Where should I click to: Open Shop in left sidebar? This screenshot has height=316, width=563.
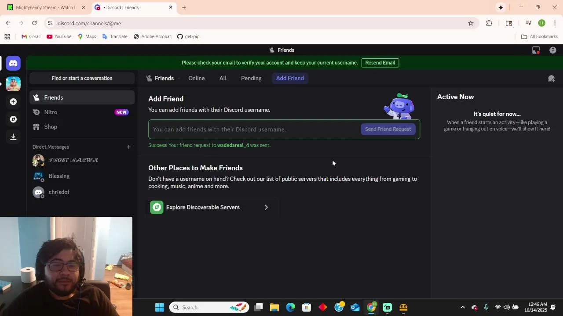click(82, 127)
